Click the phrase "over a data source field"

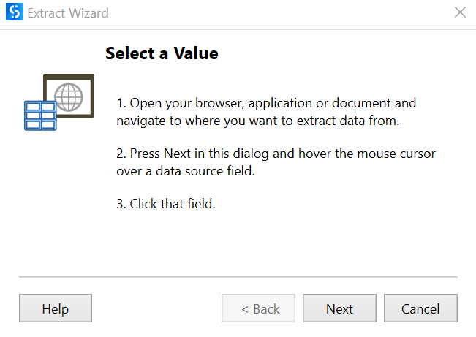coord(186,171)
